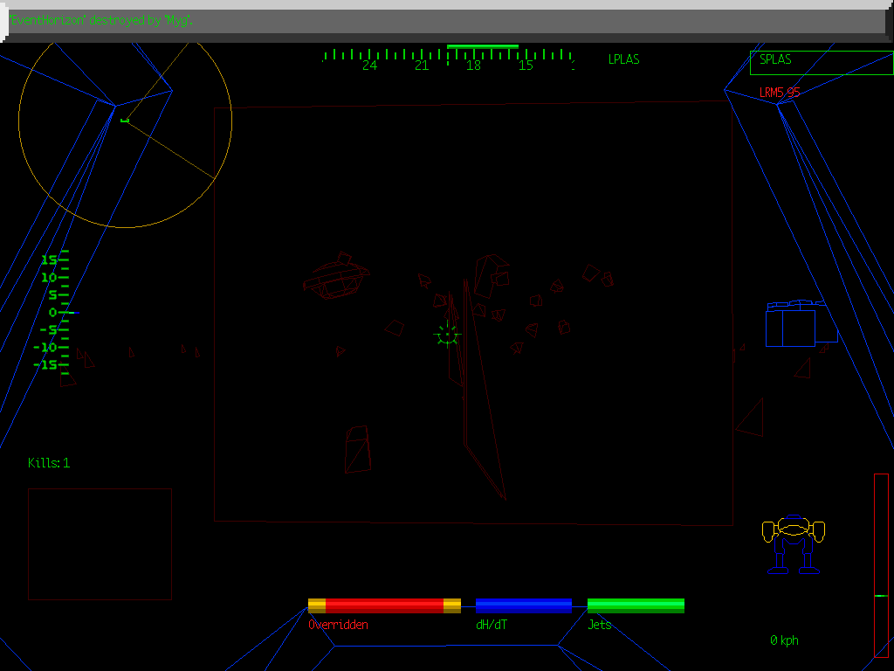Click the blue dH/dT heat rate bar
Image resolution: width=894 pixels, height=671 pixels.
(x=523, y=605)
